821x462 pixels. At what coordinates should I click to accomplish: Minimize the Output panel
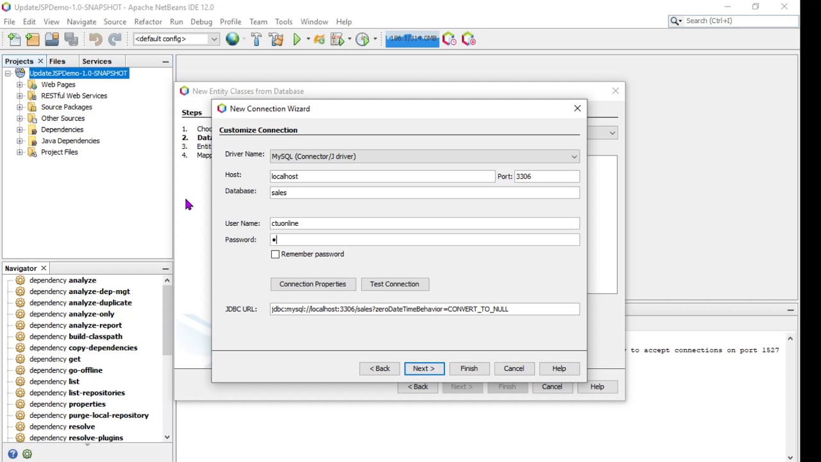pyautogui.click(x=790, y=309)
